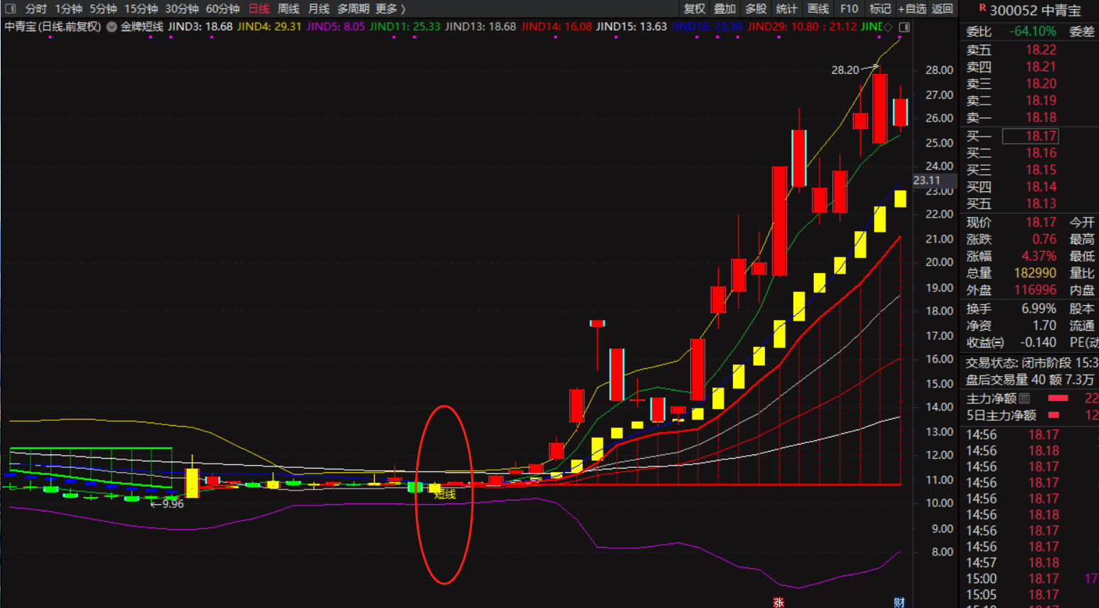1099x608 pixels.
Task: Open the 复权 adjustment options
Action: [695, 9]
